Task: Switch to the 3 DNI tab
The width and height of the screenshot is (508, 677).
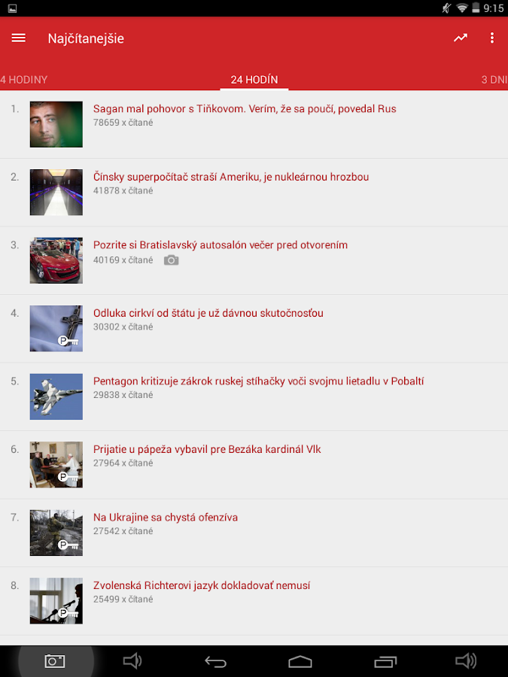Action: click(494, 80)
